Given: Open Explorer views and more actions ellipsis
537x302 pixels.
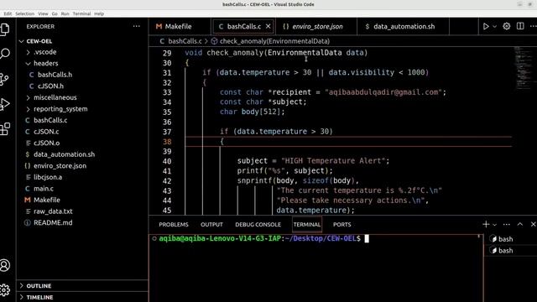Looking at the screenshot, I should click(136, 26).
